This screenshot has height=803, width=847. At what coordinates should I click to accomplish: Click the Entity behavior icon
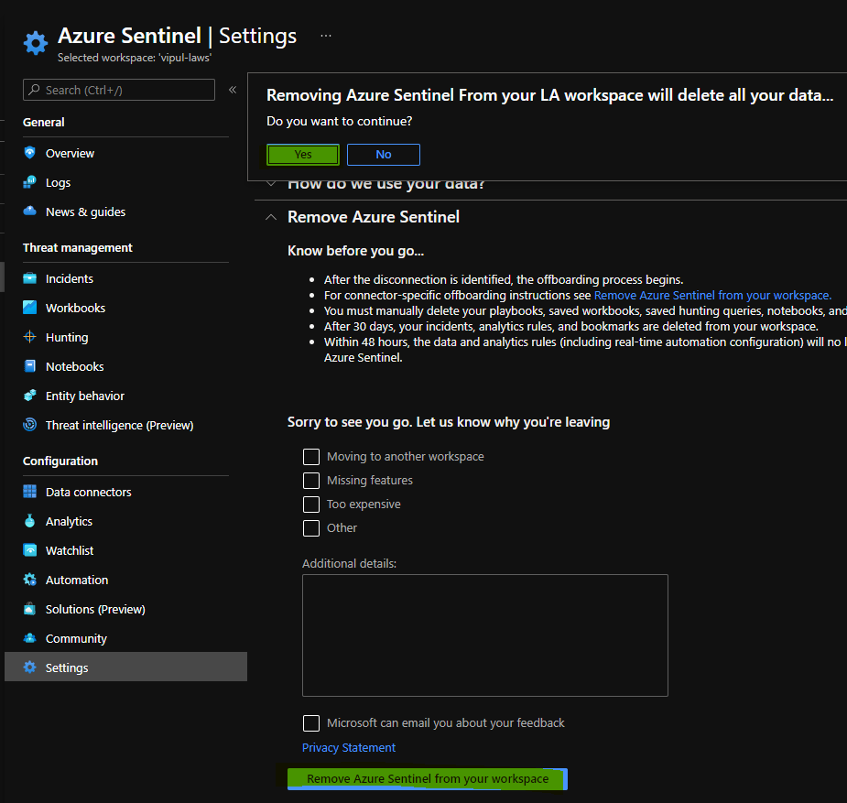[x=31, y=395]
